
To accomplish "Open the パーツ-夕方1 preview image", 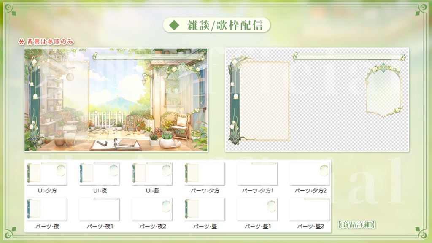I will (256, 173).
